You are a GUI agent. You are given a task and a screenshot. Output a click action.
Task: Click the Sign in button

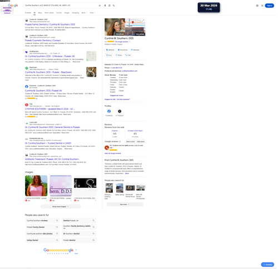click(x=270, y=6)
